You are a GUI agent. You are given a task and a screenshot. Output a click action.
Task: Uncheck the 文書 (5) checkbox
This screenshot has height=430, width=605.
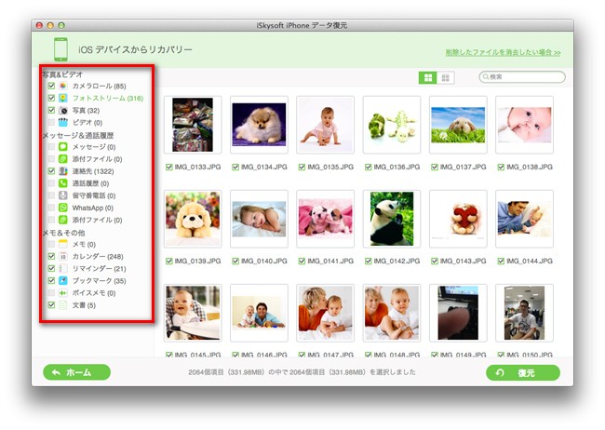tap(51, 305)
